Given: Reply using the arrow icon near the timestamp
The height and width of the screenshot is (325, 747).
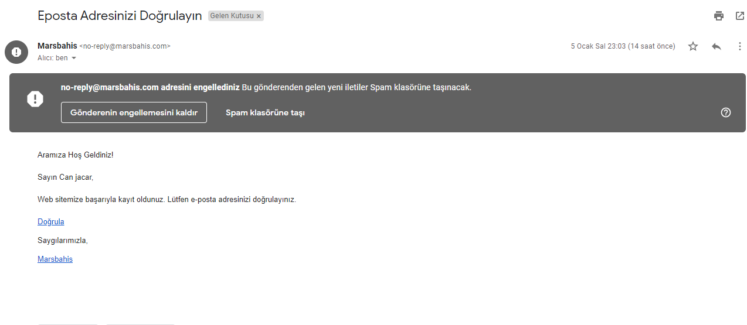Looking at the screenshot, I should tap(717, 46).
